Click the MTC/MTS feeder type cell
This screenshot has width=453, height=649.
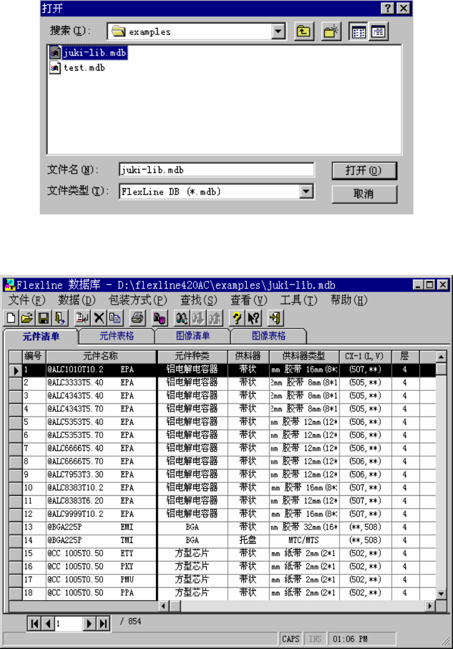tap(304, 540)
